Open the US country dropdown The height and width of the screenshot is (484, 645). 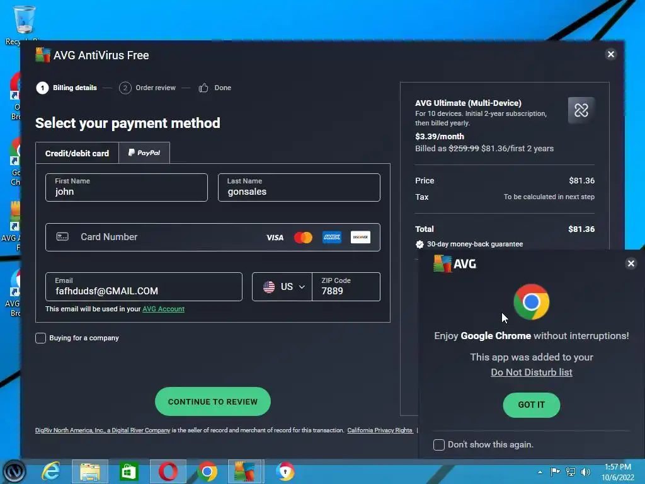click(282, 287)
